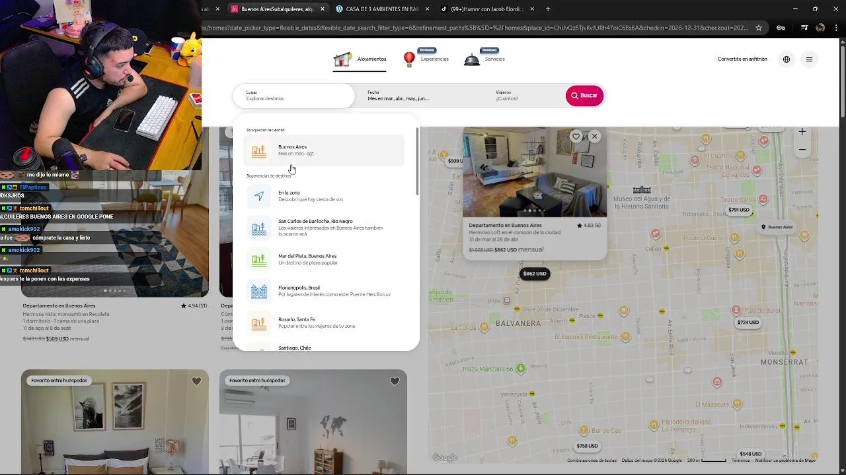Open the map popup listing photo
This screenshot has height=475, width=846.
point(535,173)
